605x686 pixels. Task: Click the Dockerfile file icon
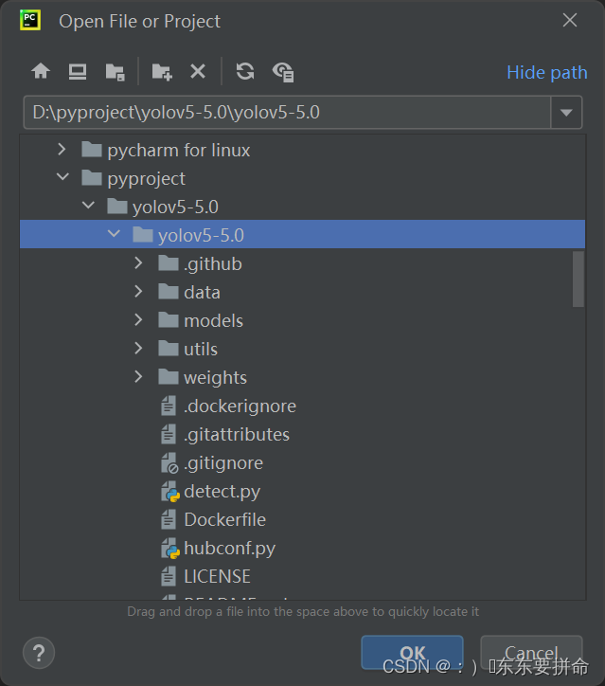169,519
